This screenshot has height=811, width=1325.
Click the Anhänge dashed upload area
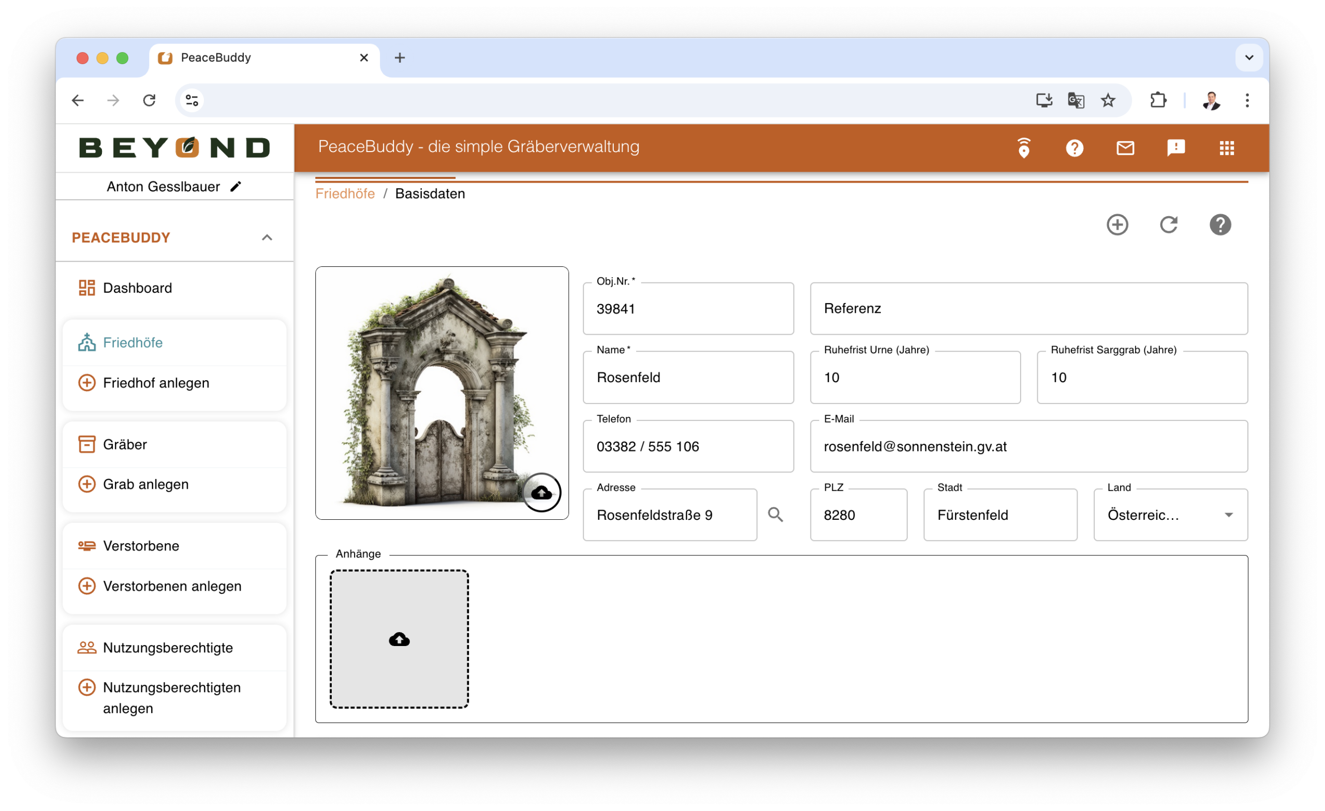[x=399, y=639]
